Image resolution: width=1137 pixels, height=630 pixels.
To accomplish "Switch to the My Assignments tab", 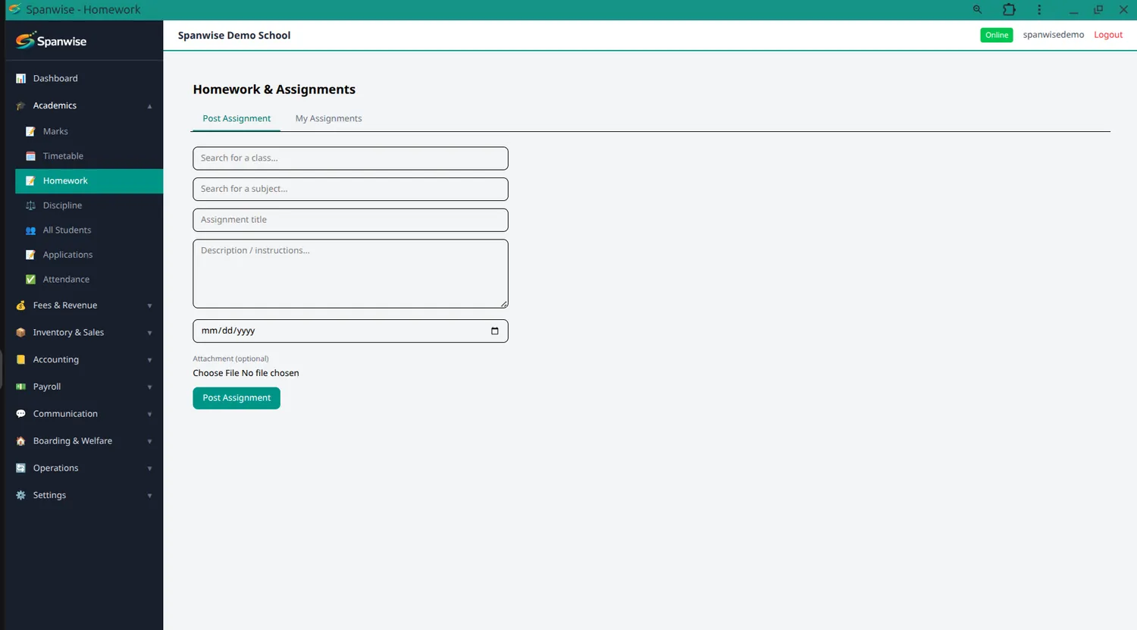I will (x=328, y=118).
